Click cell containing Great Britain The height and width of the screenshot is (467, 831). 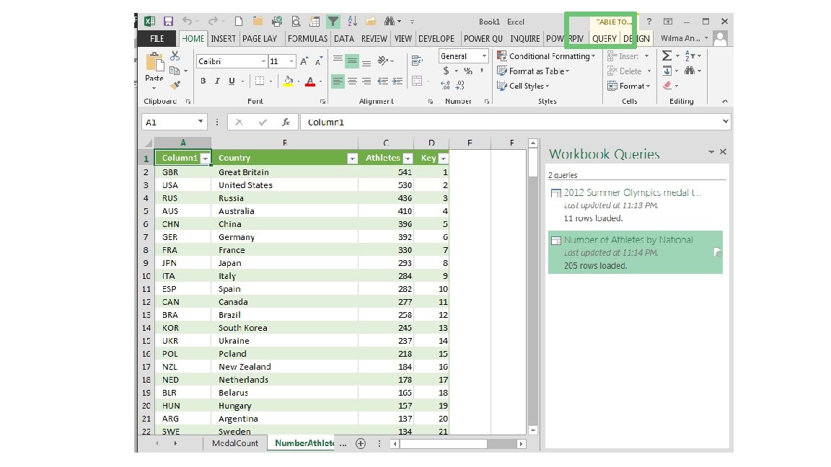pos(285,172)
